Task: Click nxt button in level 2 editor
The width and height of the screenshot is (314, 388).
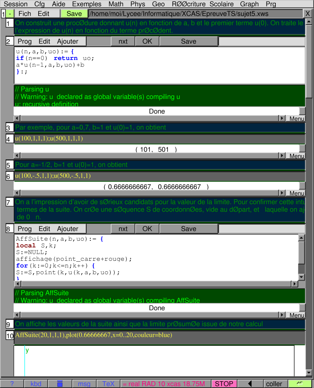Action: pyautogui.click(x=123, y=41)
